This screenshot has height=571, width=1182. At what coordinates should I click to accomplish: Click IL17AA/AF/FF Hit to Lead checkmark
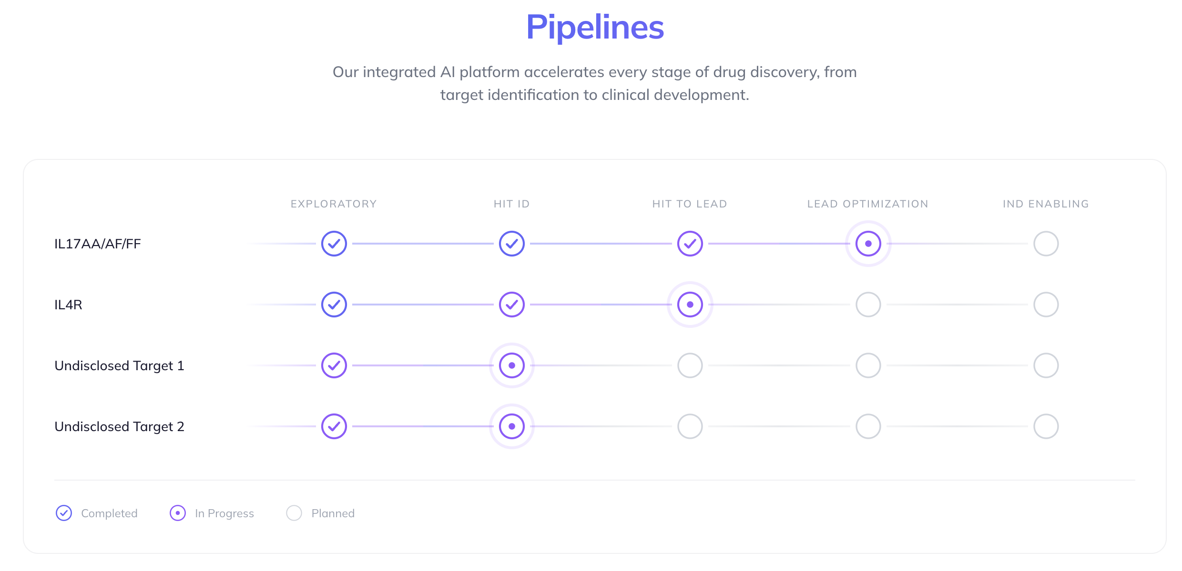click(690, 244)
